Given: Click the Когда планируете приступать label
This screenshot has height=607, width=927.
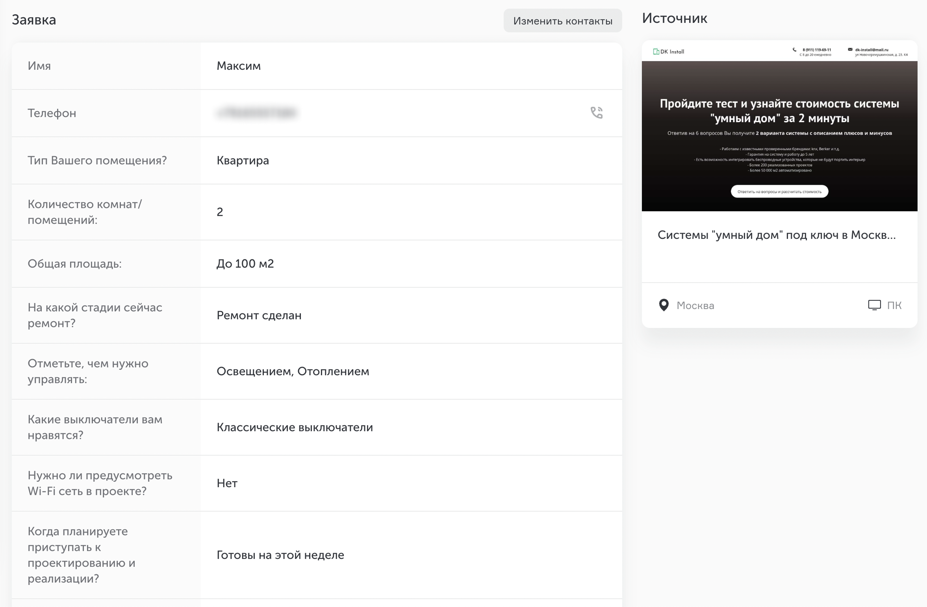Looking at the screenshot, I should 82,555.
